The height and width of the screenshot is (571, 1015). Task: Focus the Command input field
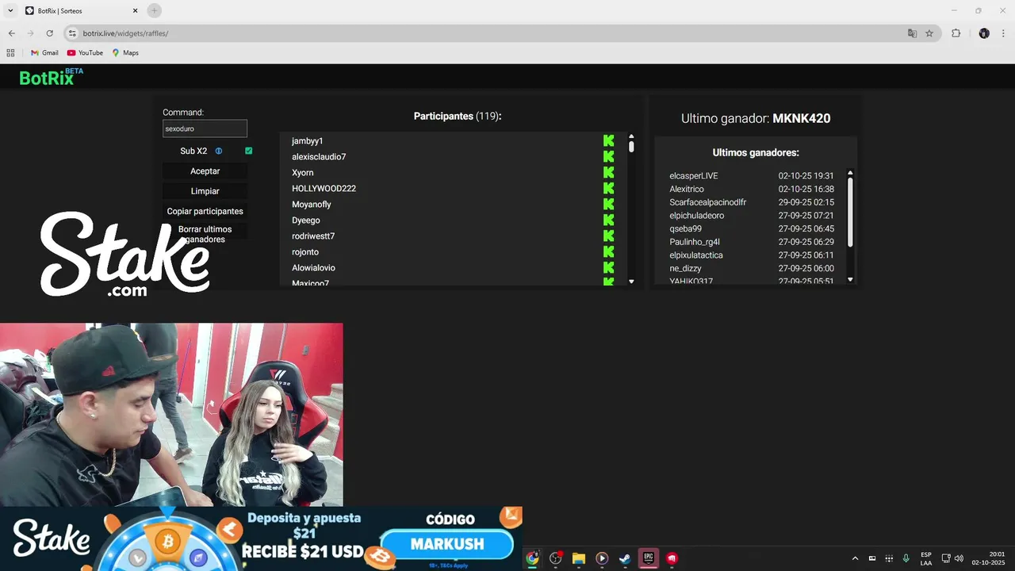pyautogui.click(x=205, y=128)
